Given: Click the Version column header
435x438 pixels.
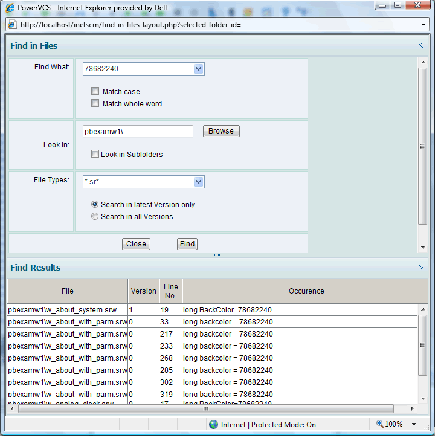Looking at the screenshot, I should point(144,291).
